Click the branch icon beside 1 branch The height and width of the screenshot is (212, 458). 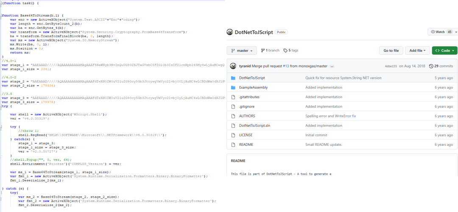click(263, 50)
